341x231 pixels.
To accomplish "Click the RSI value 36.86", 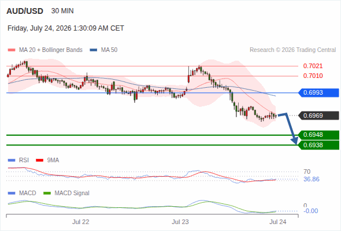I will coord(312,179).
